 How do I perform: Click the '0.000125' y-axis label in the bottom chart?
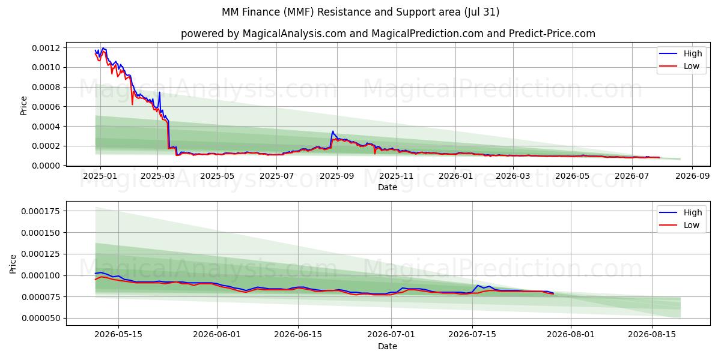pos(41,254)
